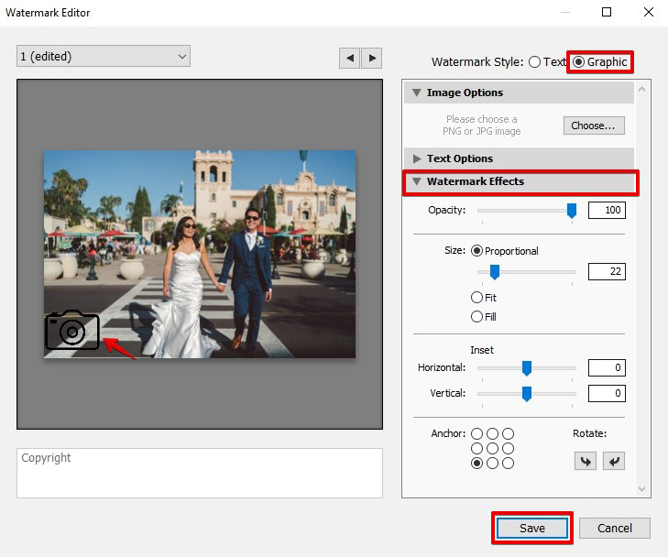
Task: Rotate watermark clockwise using right rotate icon
Action: click(x=613, y=461)
